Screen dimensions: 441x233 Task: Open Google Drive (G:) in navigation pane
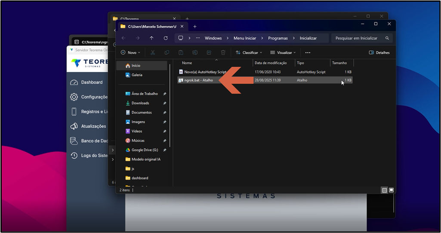click(x=142, y=150)
